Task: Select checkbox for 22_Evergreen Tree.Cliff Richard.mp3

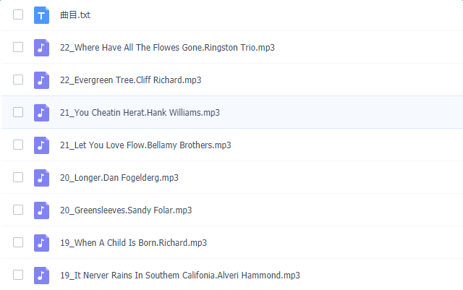Action: (x=18, y=80)
